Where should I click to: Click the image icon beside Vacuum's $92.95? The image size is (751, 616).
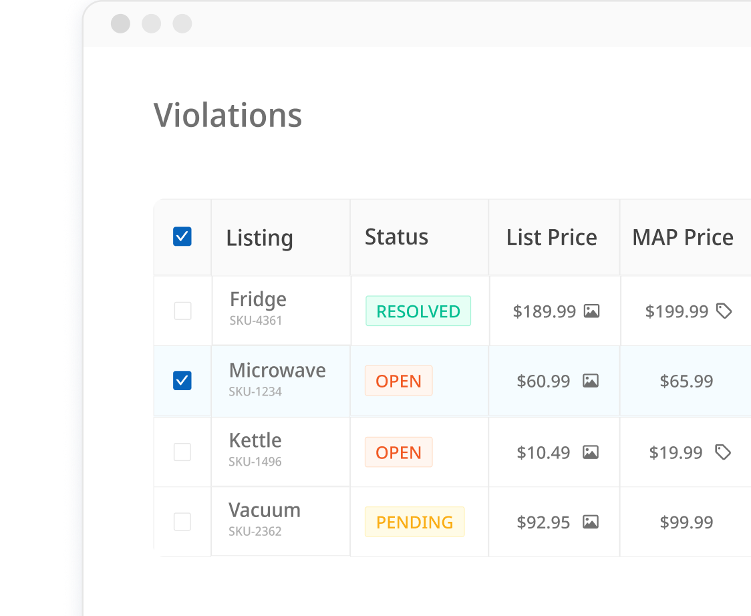pos(591,522)
